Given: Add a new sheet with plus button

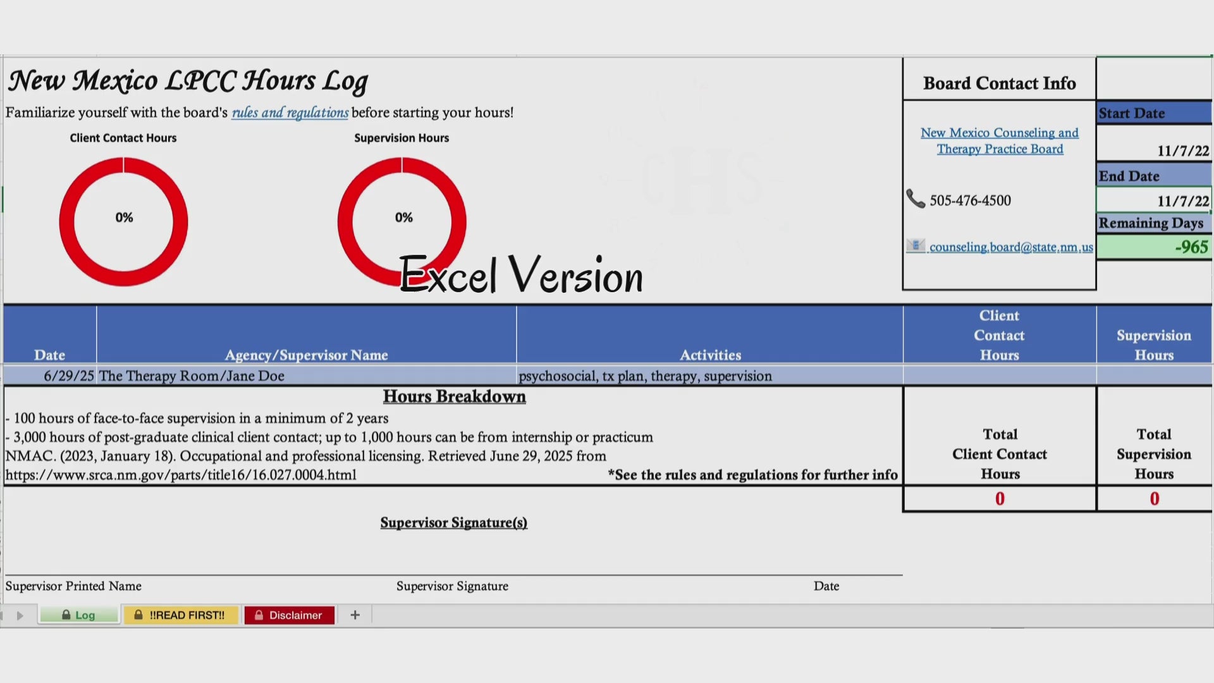Looking at the screenshot, I should pyautogui.click(x=355, y=615).
